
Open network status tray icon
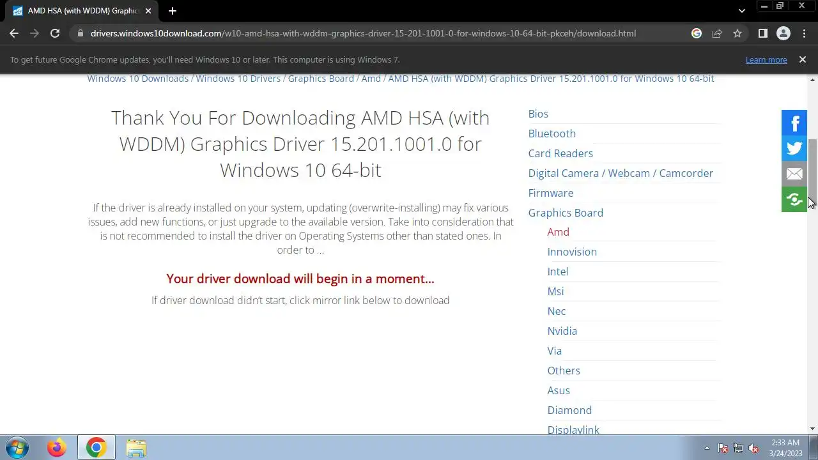tap(738, 448)
